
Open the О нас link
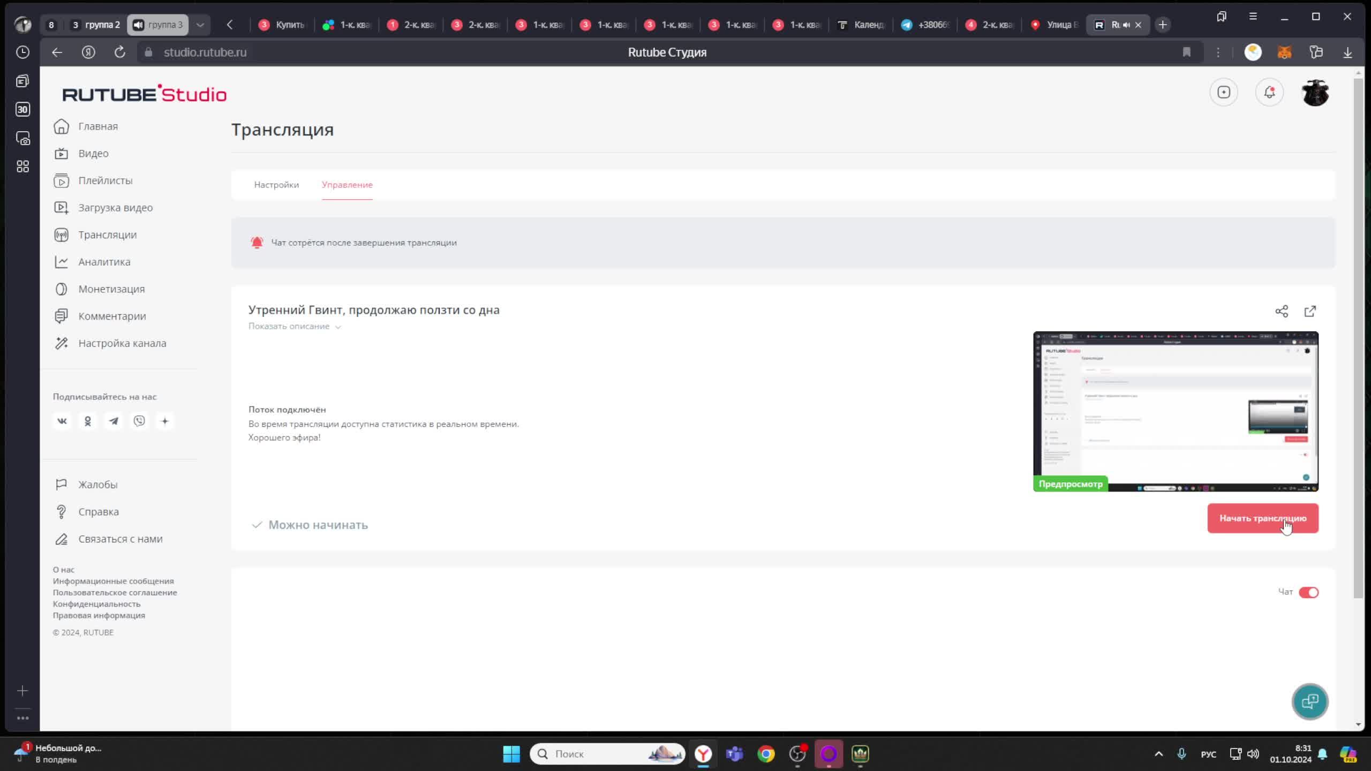(x=64, y=570)
